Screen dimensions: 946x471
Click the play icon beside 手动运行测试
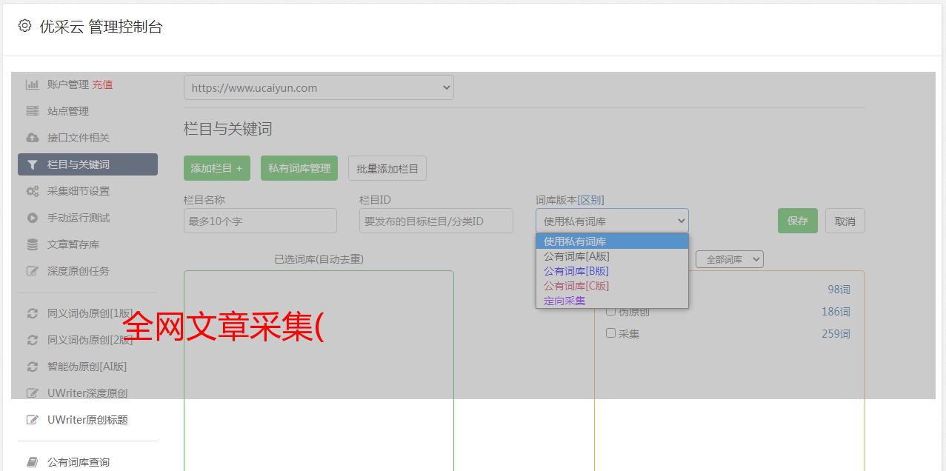pyautogui.click(x=33, y=218)
